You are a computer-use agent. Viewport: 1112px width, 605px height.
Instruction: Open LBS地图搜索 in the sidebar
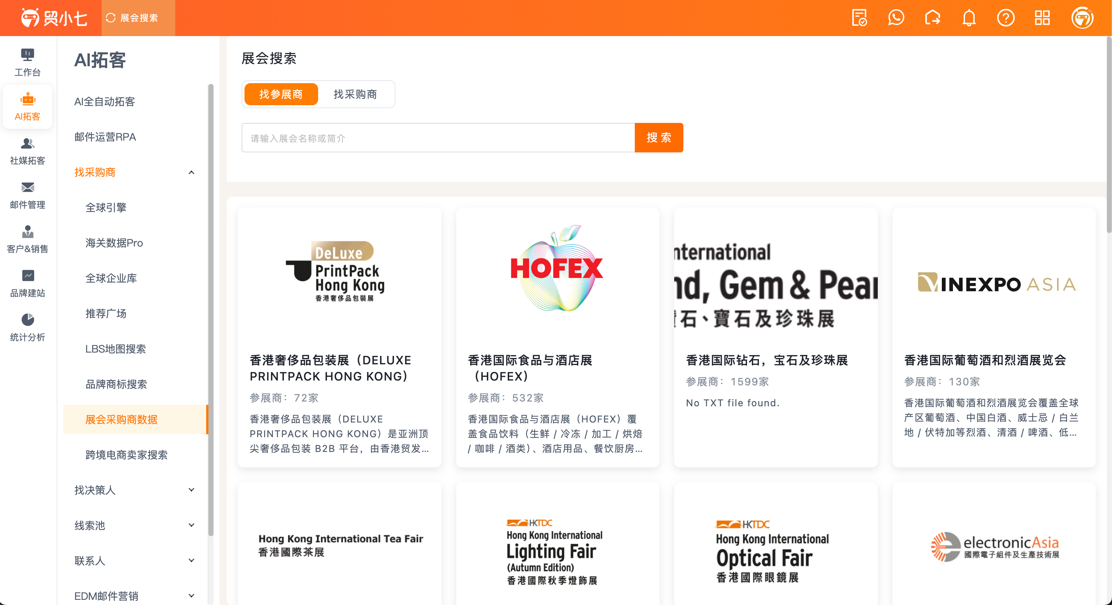(116, 349)
